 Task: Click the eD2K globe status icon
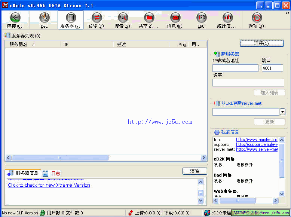tap(207, 213)
